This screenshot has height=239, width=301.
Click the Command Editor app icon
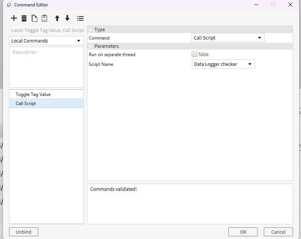[x=9, y=5]
